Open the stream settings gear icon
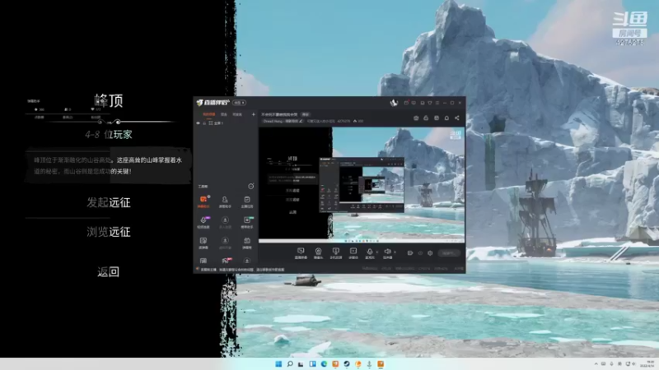 tap(430, 253)
